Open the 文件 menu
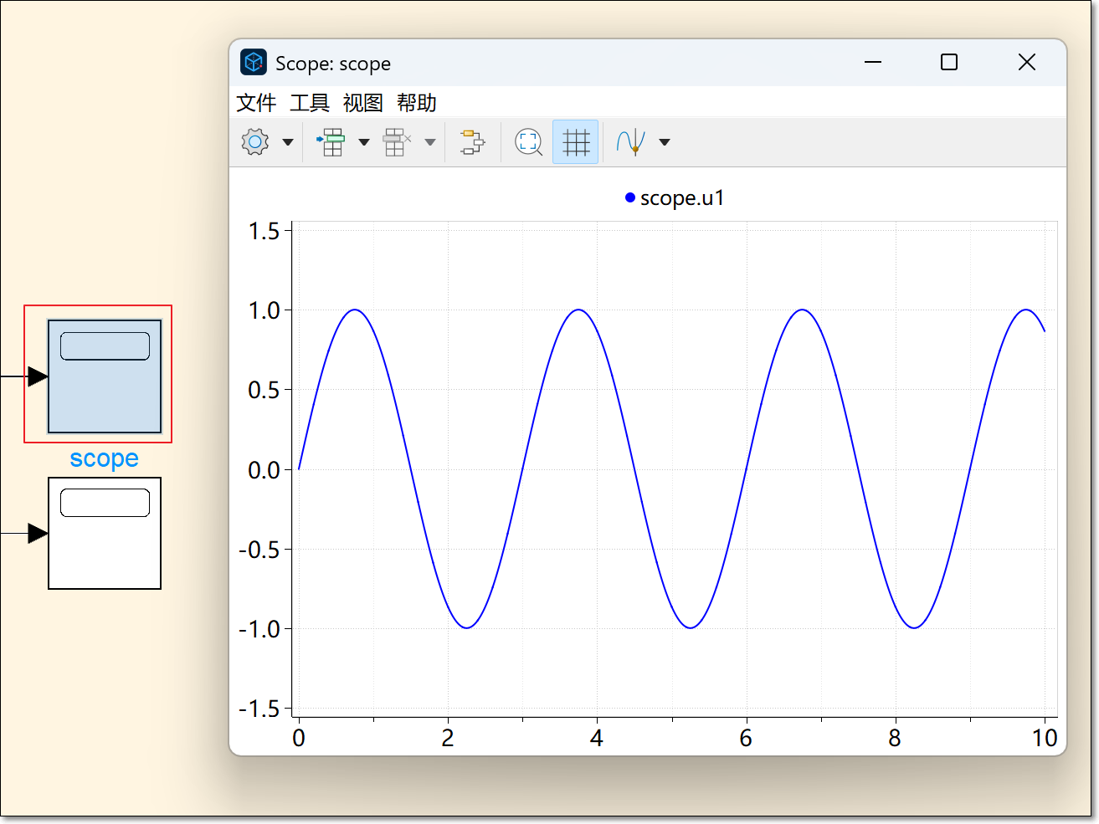This screenshot has height=824, width=1099. pyautogui.click(x=256, y=103)
